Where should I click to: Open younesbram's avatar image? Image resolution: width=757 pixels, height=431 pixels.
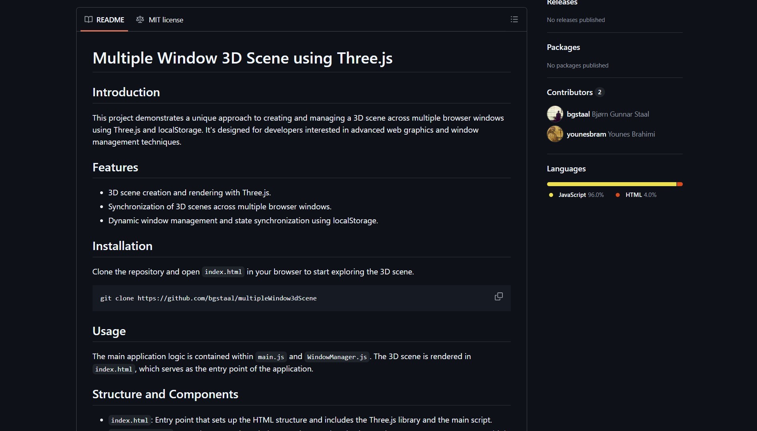[555, 134]
